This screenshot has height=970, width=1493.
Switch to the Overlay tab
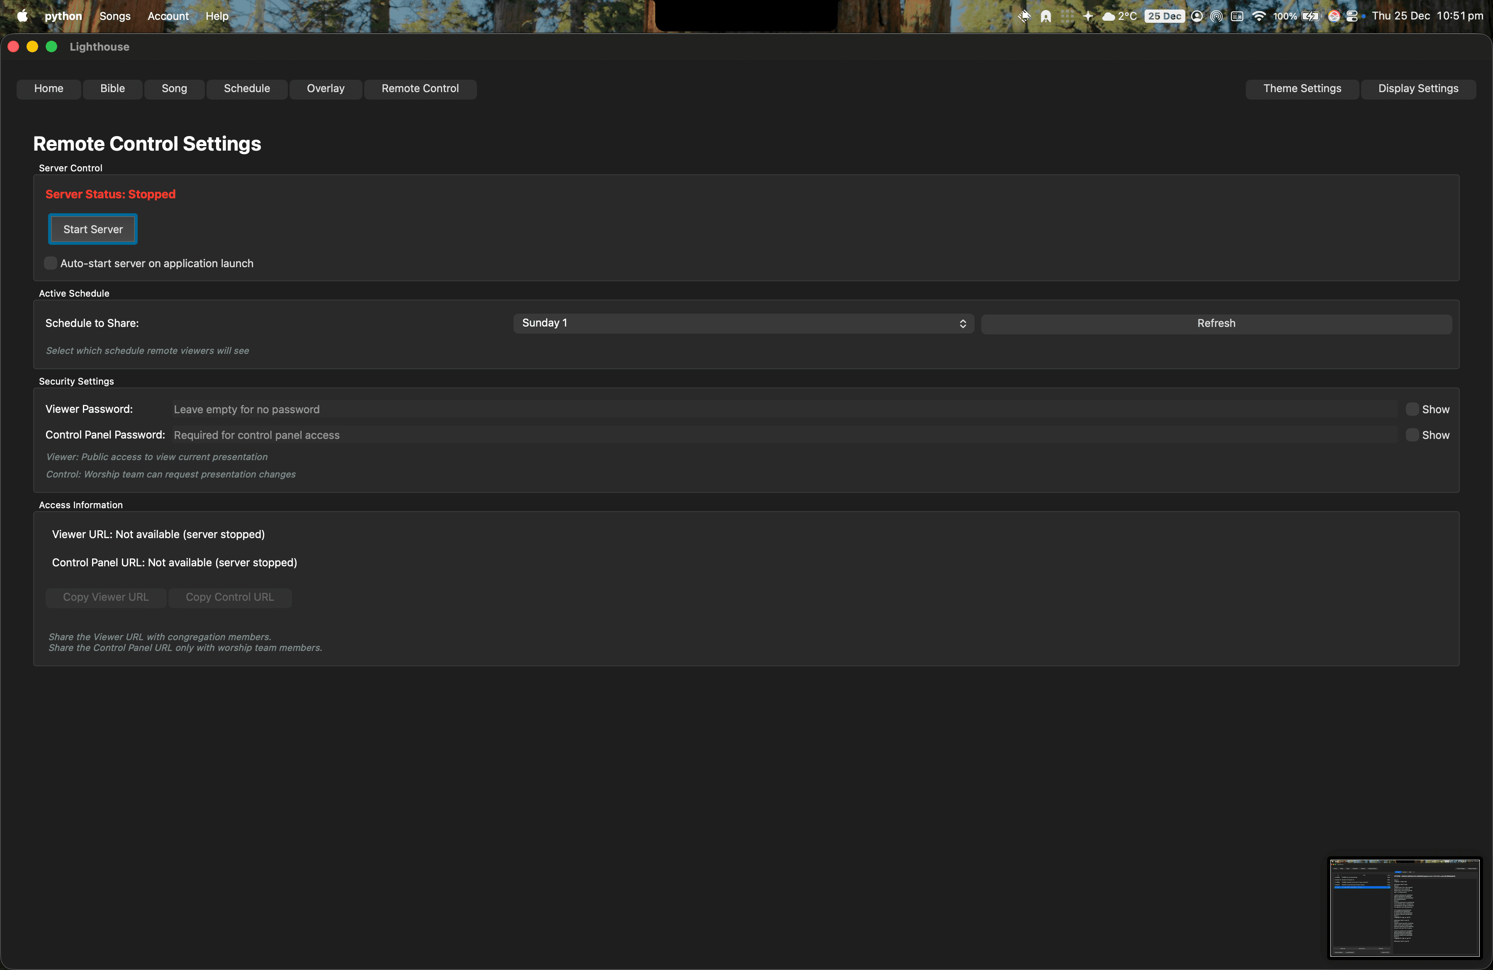pos(325,88)
